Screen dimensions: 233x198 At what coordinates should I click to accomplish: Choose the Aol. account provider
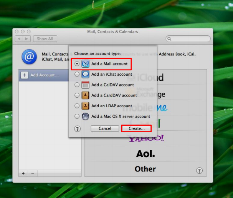pyautogui.click(x=145, y=153)
